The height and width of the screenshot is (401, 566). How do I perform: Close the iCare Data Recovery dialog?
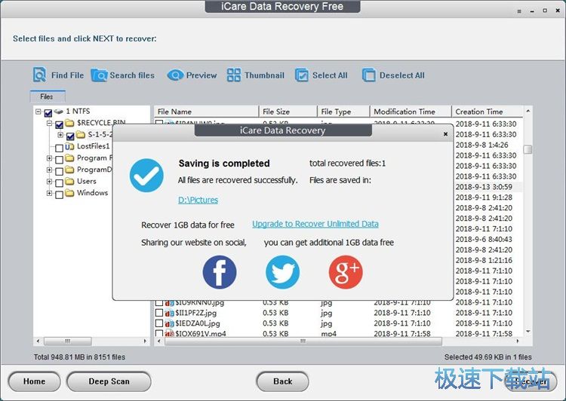click(445, 133)
